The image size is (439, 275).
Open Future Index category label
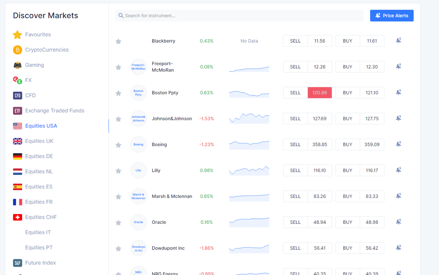click(41, 263)
